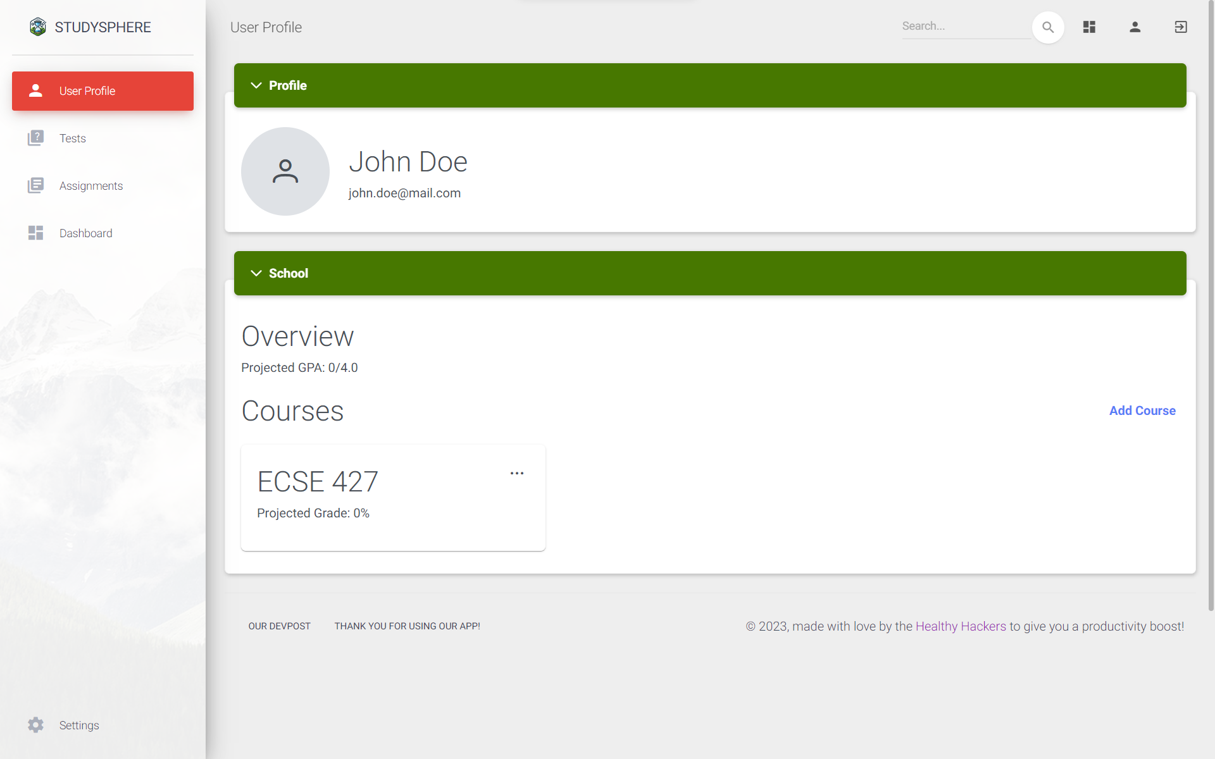Click the Assignments library icon in sidebar
The width and height of the screenshot is (1215, 759).
pos(35,185)
